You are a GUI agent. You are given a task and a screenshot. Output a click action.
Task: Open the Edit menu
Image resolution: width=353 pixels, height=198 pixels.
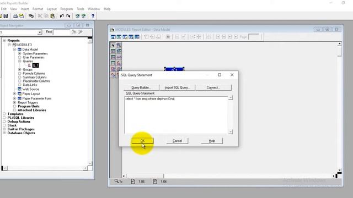(4, 9)
